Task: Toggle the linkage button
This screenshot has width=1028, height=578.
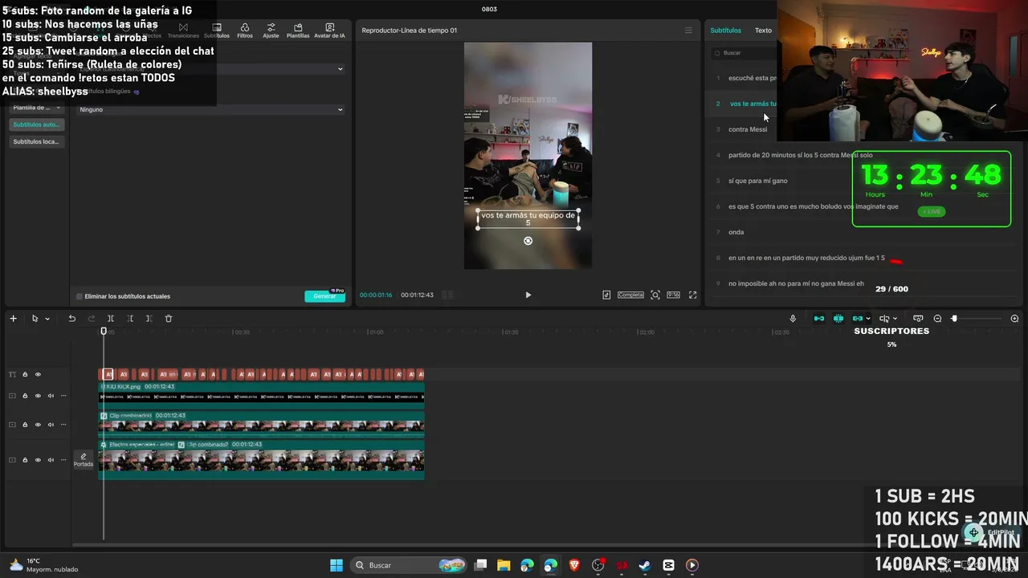Action: (x=857, y=319)
